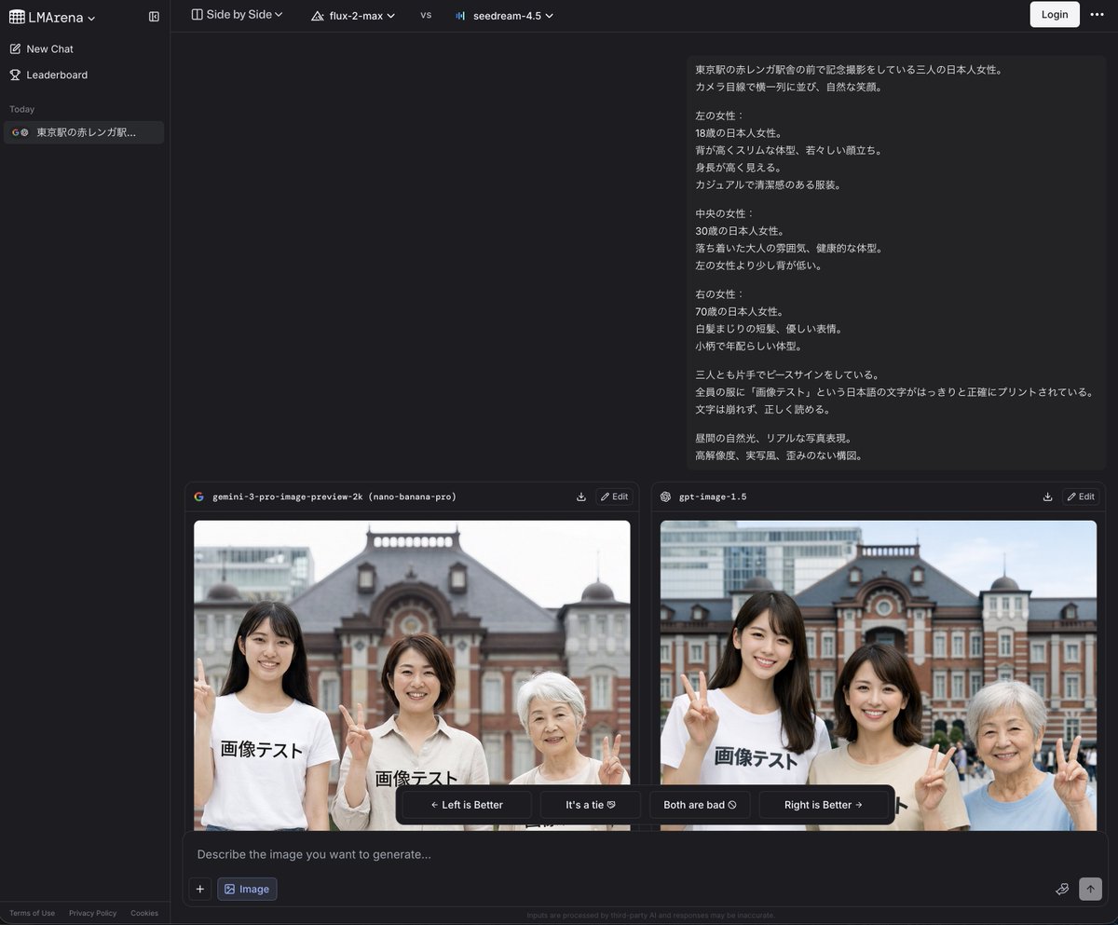
Task: Vote It's a tie
Action: 591,805
